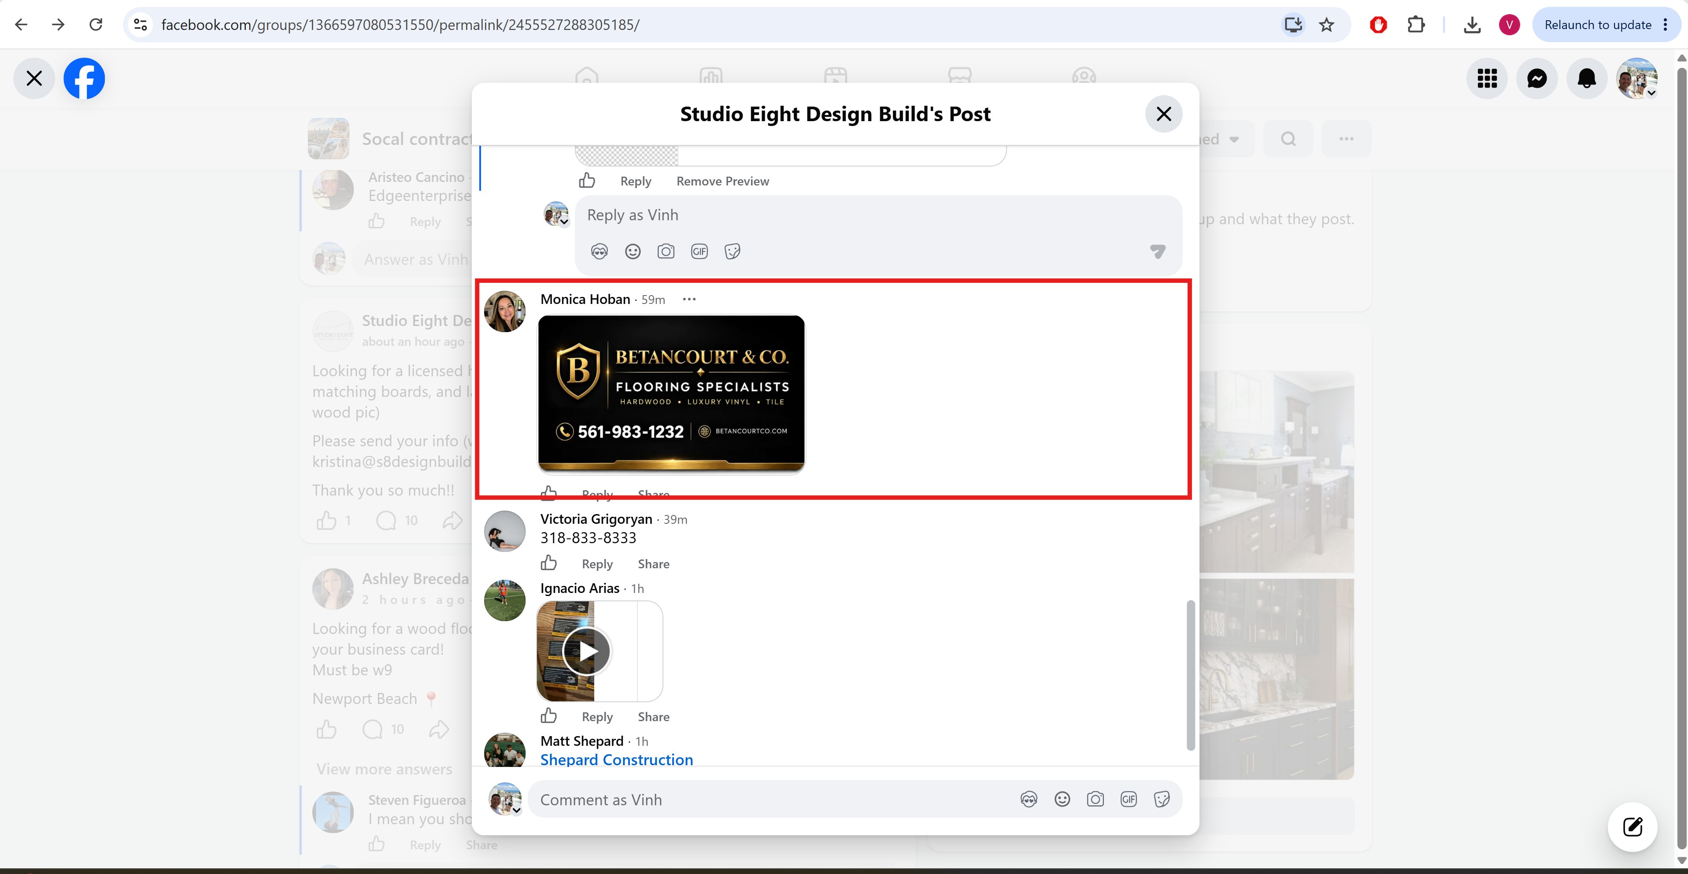
Task: Open Matt Shepard's profile name
Action: coord(581,741)
